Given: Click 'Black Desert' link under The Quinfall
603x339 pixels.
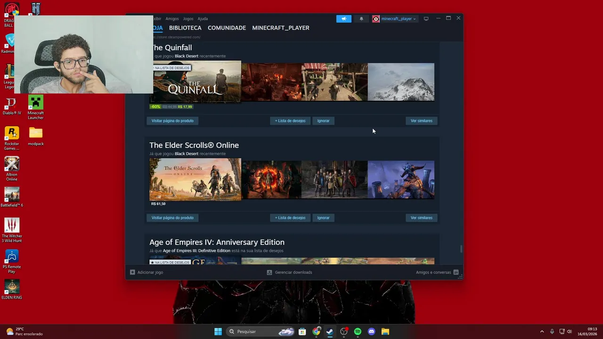Looking at the screenshot, I should [x=187, y=56].
